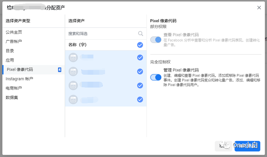Screen dimensions: 267x157
Task: Click the Pixel count badge showing 4
Action: click(x=60, y=69)
